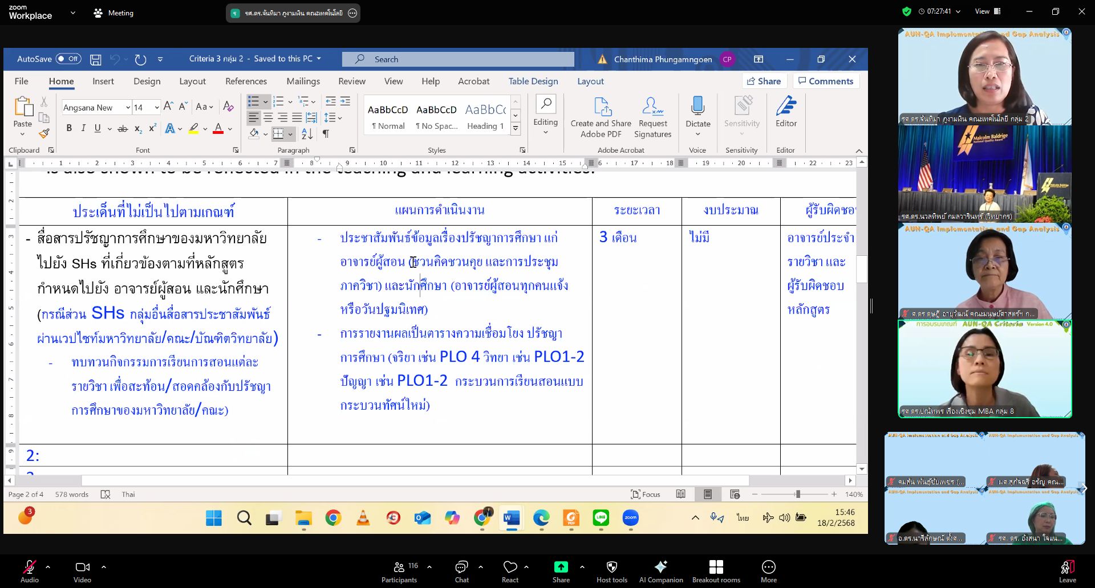Image resolution: width=1095 pixels, height=588 pixels.
Task: Align text left in Paragraph group
Action: click(253, 118)
